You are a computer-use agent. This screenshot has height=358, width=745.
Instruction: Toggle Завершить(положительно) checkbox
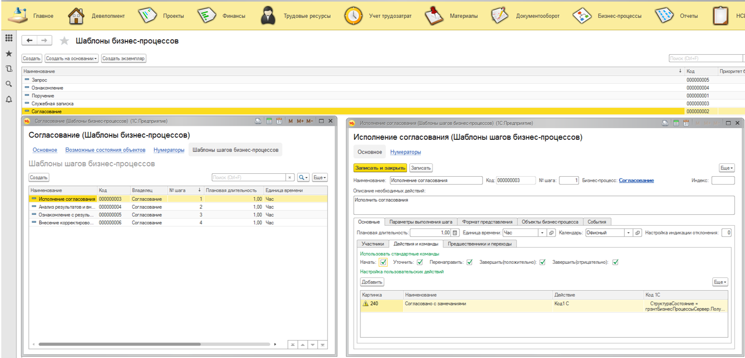(x=542, y=262)
